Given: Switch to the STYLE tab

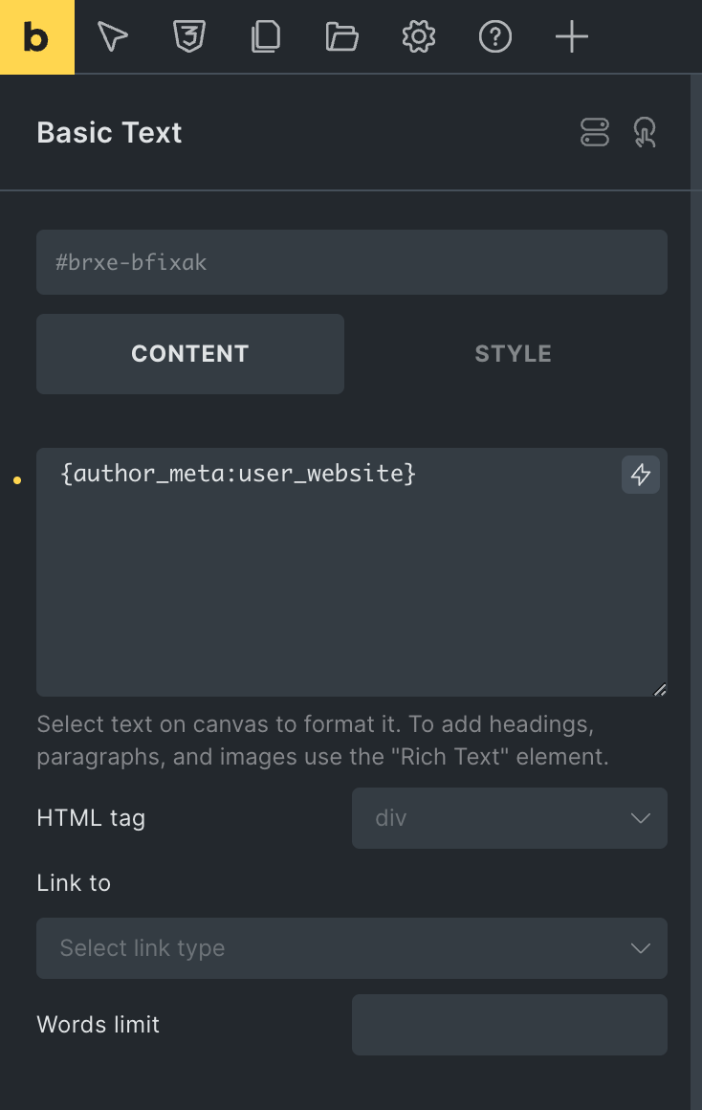Looking at the screenshot, I should (x=513, y=354).
